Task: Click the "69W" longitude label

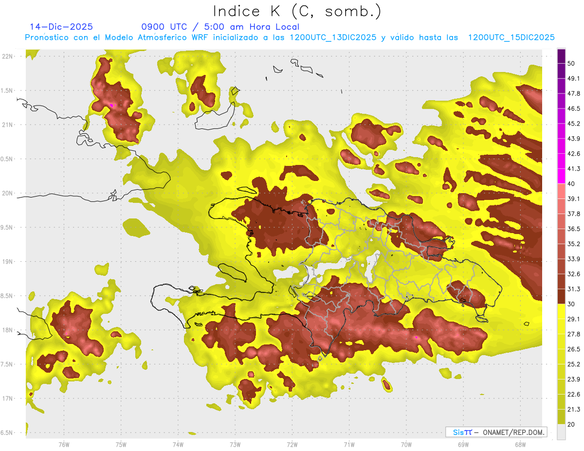Action: click(x=463, y=444)
